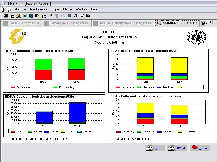Click the green tree toolbar icon
This screenshot has height=162, width=217.
pyautogui.click(x=31, y=16)
